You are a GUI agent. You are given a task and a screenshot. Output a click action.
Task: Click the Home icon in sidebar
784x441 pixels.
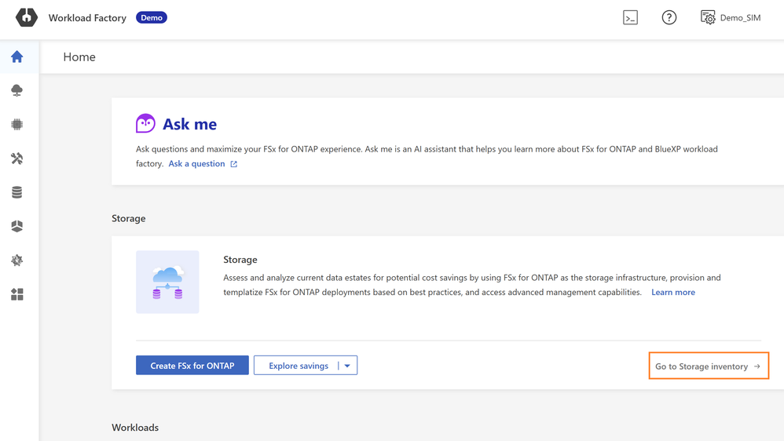coord(17,57)
